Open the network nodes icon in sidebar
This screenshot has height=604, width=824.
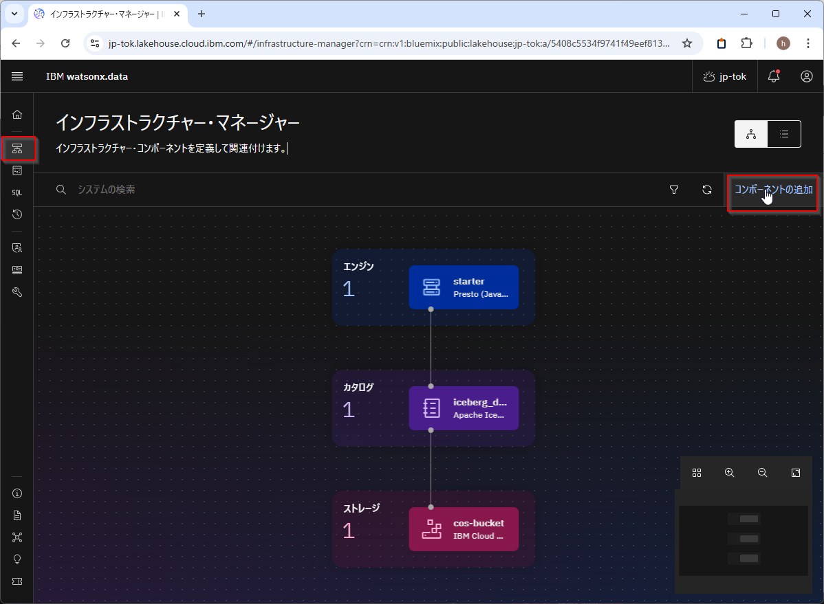click(17, 537)
